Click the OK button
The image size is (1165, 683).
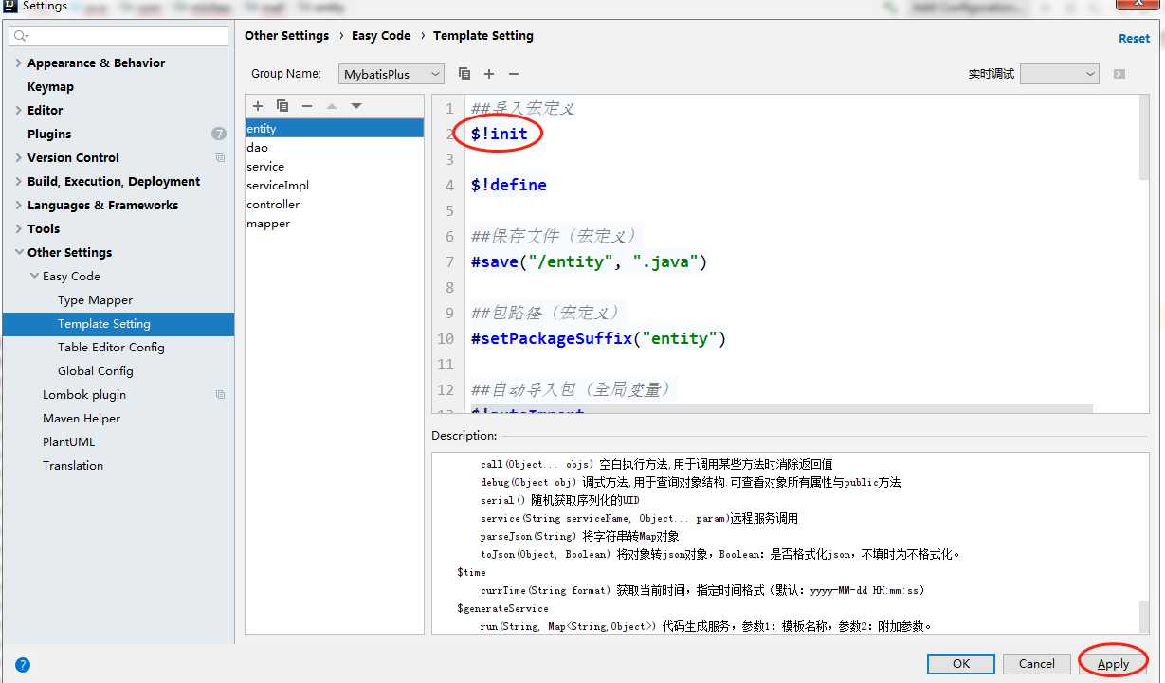tap(961, 664)
